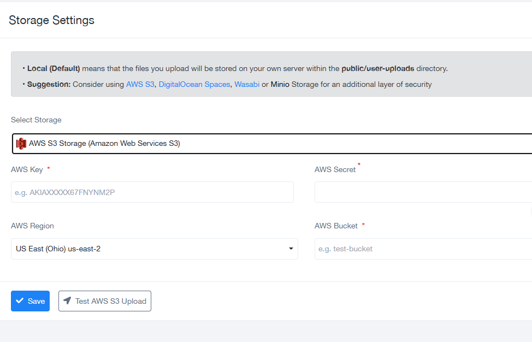Viewport: 532px width, 342px height.
Task: Follow the DigitalOcean Spaces link
Action: (x=194, y=85)
